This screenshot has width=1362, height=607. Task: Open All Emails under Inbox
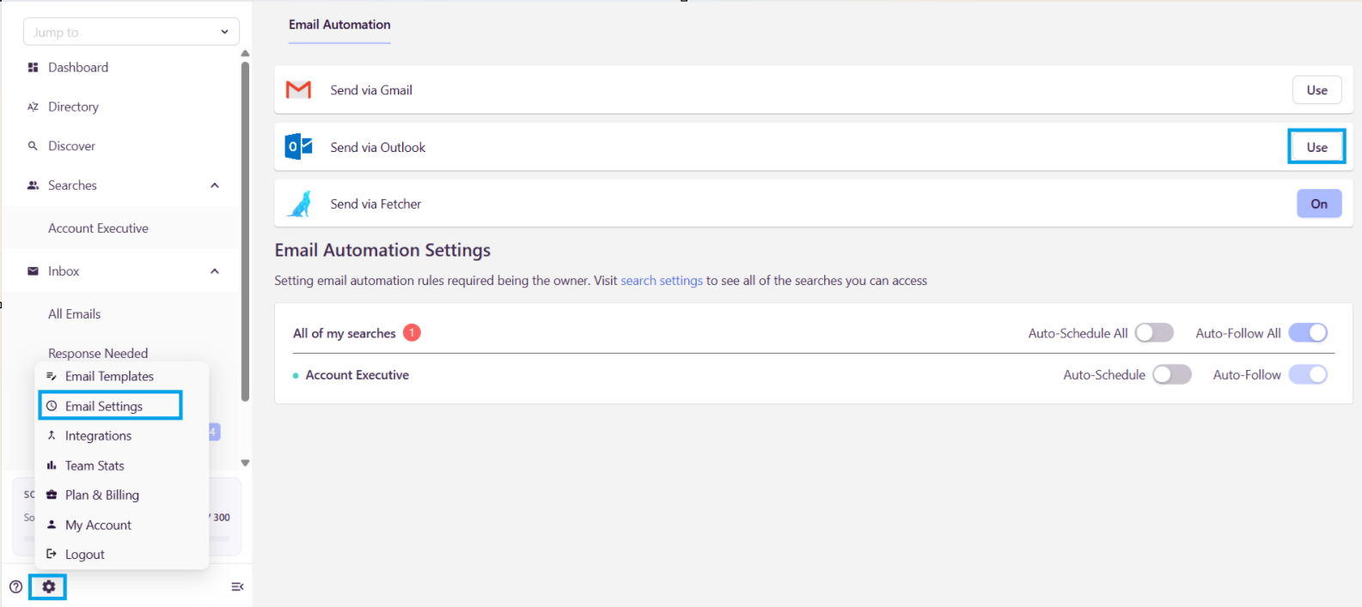coord(75,314)
